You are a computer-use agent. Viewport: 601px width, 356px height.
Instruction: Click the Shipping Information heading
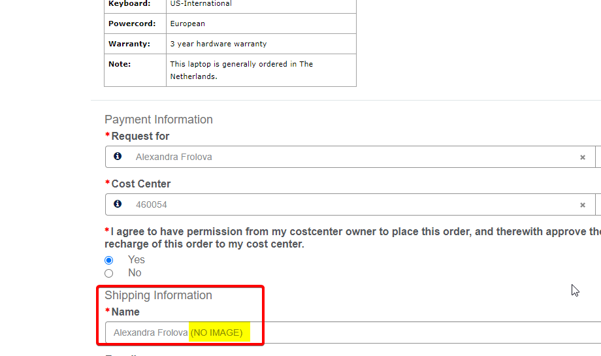(158, 295)
